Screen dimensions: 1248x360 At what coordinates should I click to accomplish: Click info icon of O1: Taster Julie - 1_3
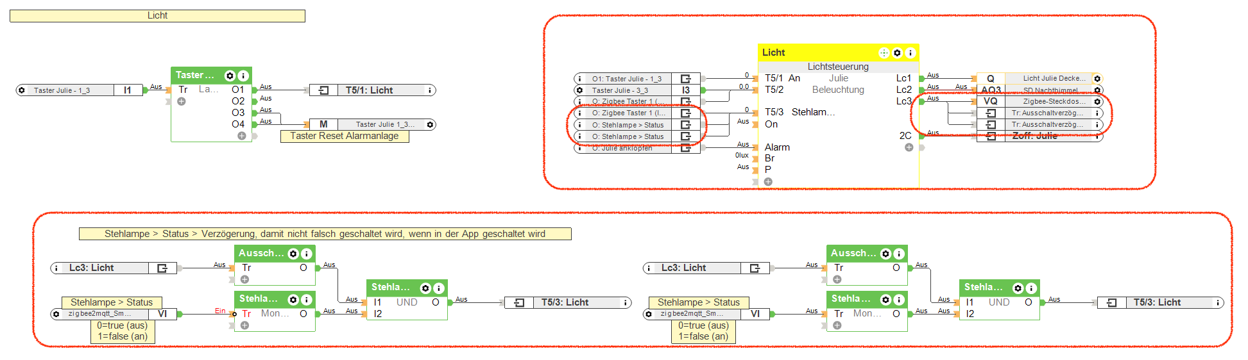point(579,79)
